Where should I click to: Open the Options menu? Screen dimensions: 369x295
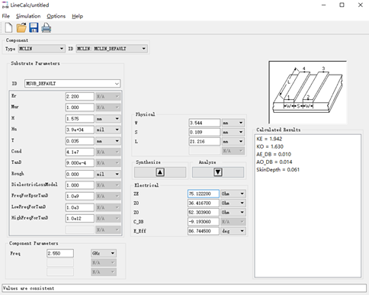point(56,16)
